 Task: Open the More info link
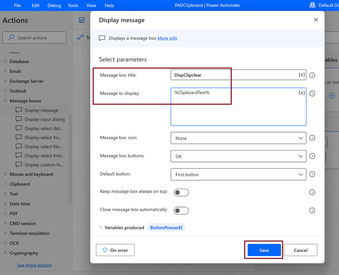[x=168, y=38]
